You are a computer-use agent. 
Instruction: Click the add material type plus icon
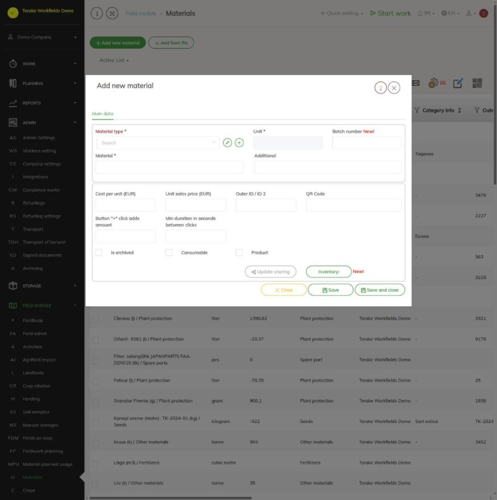(x=239, y=143)
